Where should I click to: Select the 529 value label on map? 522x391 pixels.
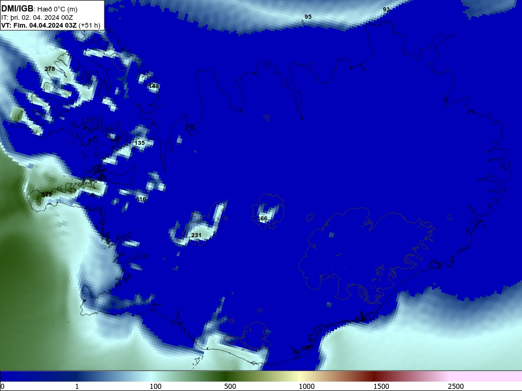click(46, 194)
